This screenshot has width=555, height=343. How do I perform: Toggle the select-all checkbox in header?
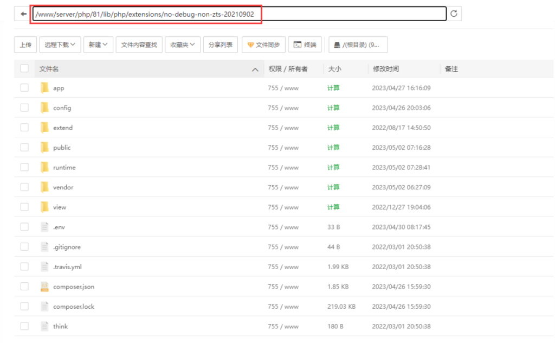(x=24, y=68)
